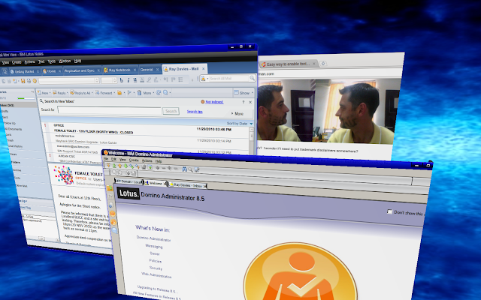
Task: Click the Search for input field
Action: coord(109,110)
